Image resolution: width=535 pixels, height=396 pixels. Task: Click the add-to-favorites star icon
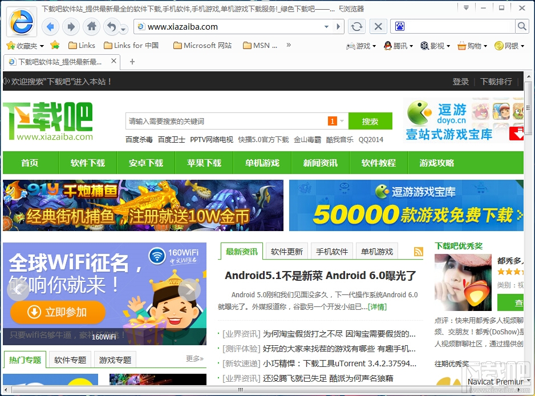coord(55,45)
